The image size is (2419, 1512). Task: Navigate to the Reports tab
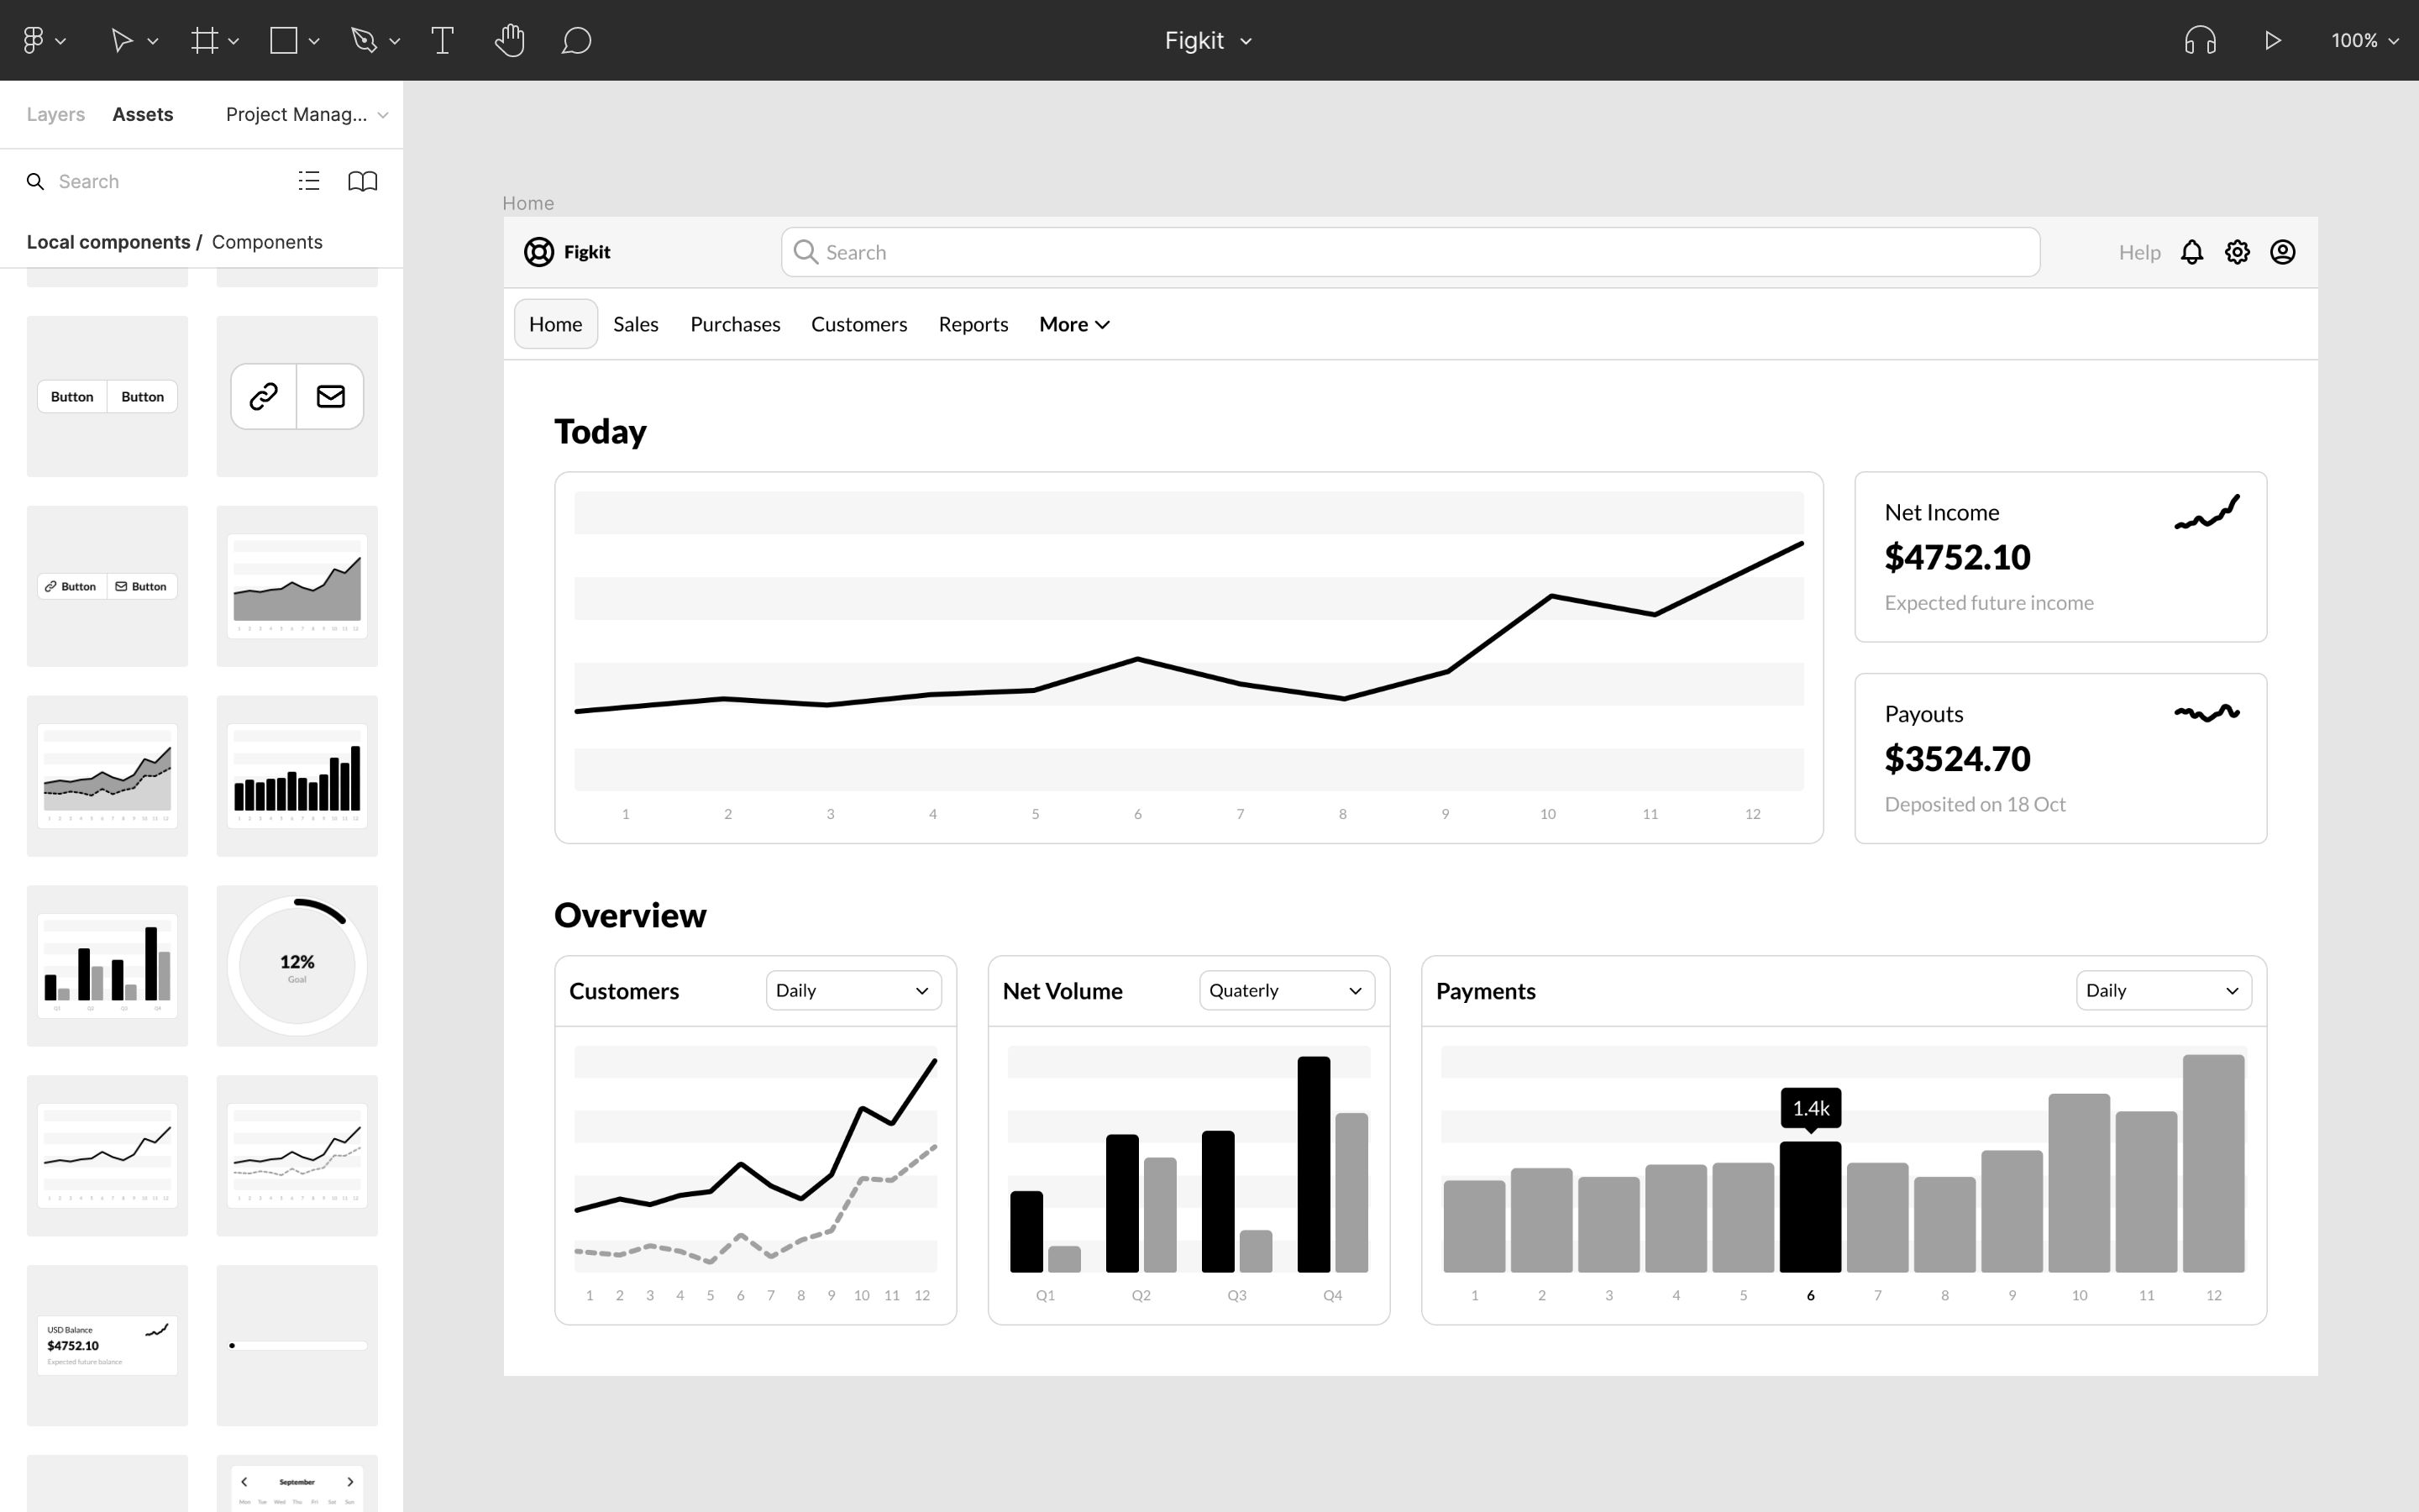972,324
